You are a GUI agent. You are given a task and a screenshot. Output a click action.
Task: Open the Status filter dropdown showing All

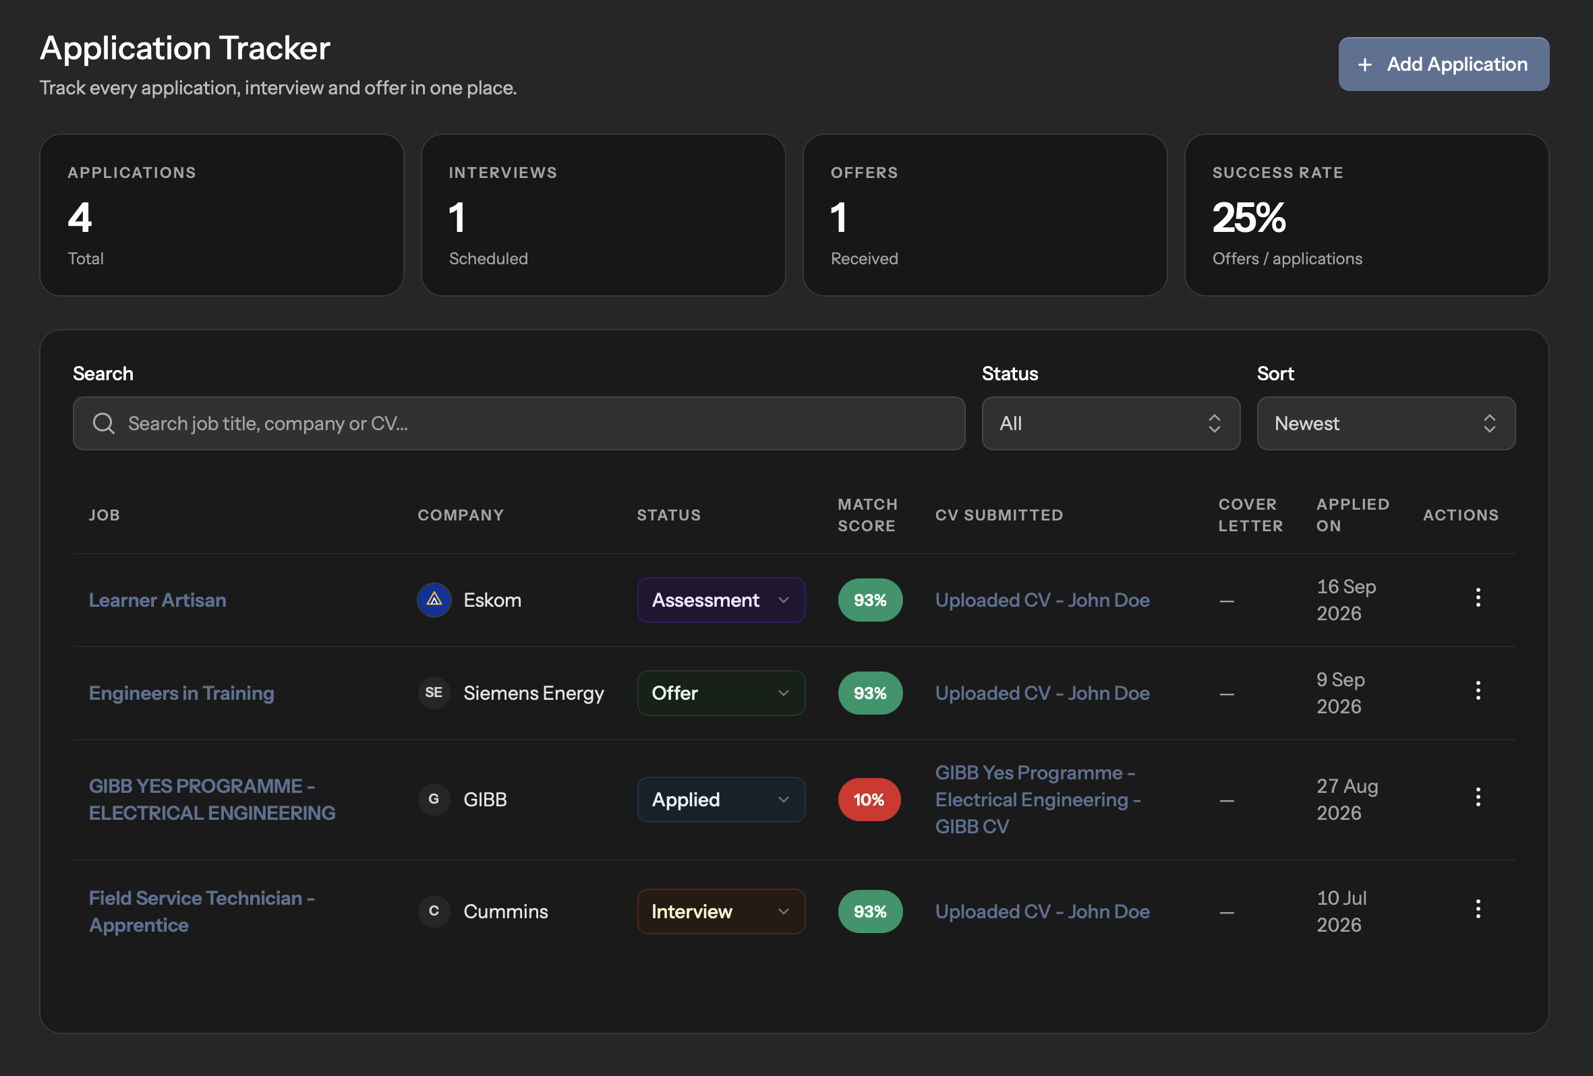tap(1110, 423)
